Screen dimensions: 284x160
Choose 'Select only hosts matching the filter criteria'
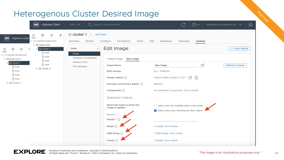(155, 111)
